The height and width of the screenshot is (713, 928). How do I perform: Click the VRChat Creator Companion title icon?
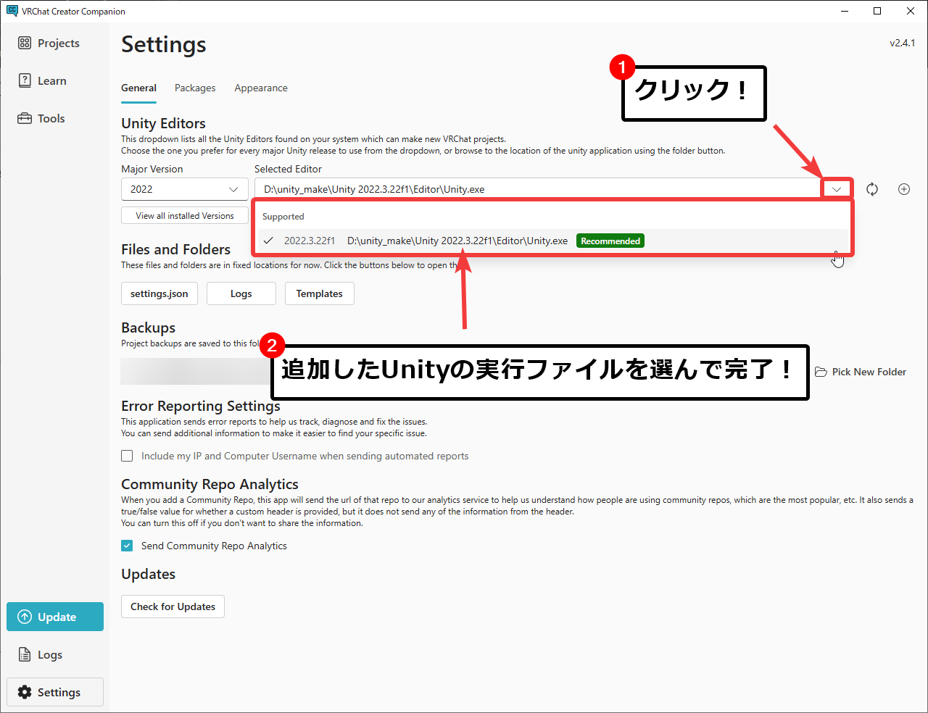12,11
